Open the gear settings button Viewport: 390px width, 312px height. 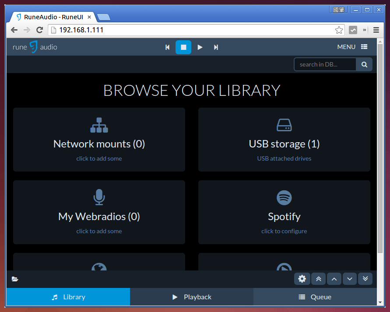pos(302,279)
